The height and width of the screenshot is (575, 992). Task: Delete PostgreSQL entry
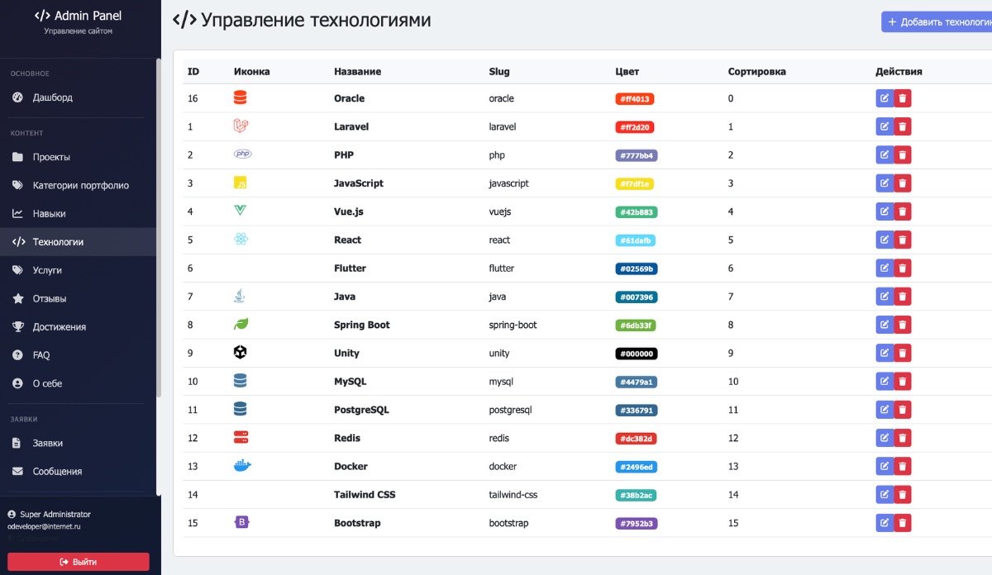point(903,409)
